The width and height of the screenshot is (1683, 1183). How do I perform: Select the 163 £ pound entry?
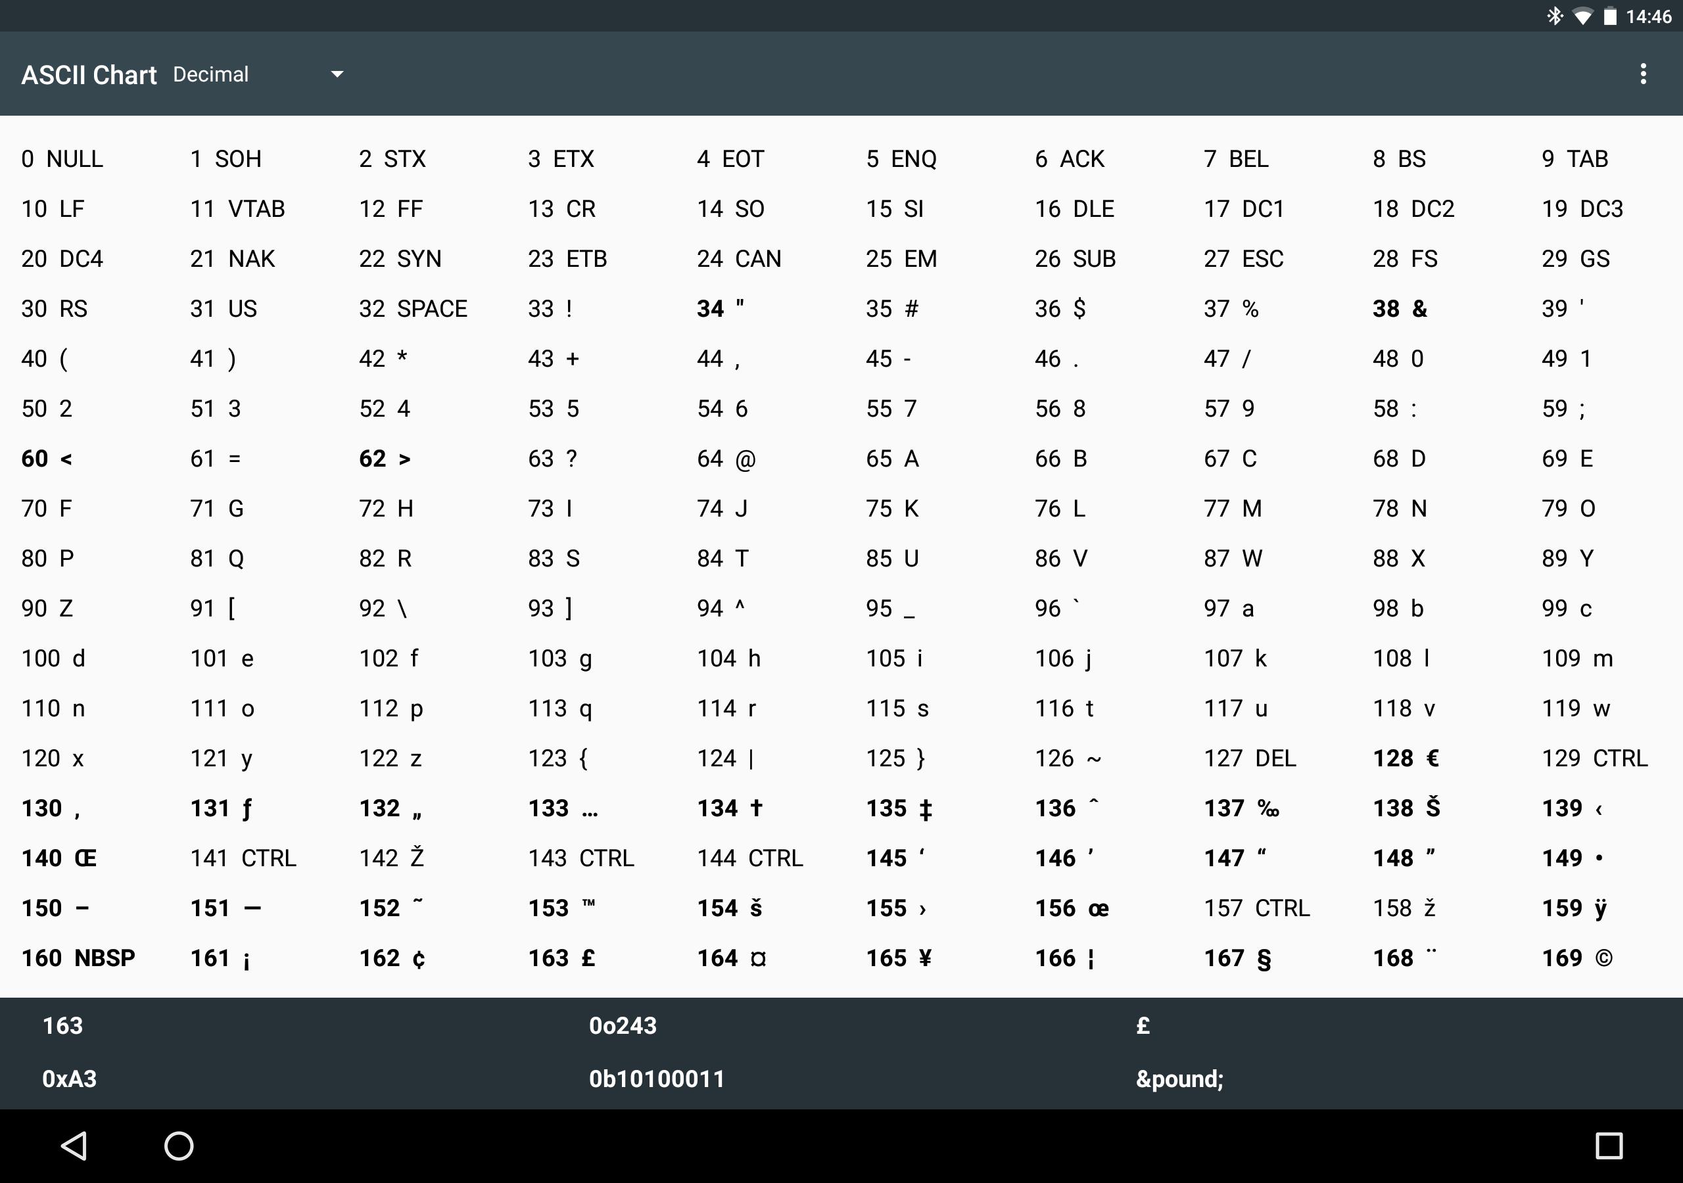click(x=561, y=958)
